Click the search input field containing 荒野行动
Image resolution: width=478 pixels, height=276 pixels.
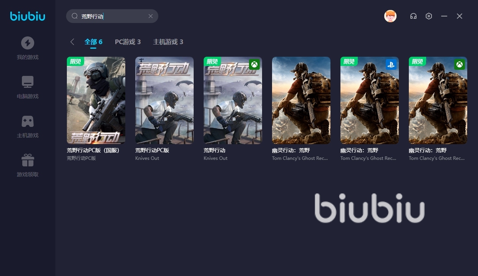coord(112,16)
